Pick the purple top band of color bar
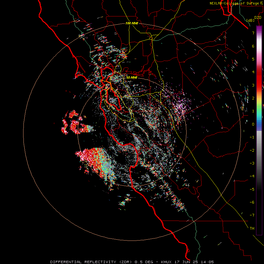Screen dimensions: 264x264 (259, 29)
